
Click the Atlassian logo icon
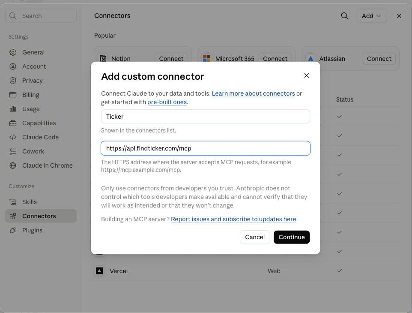click(310, 59)
